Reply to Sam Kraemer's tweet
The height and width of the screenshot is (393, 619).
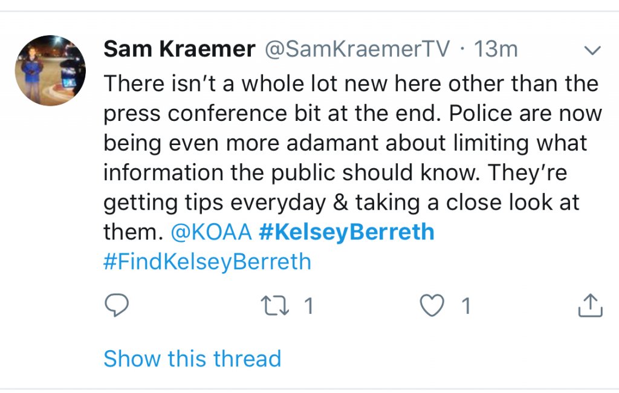point(117,307)
